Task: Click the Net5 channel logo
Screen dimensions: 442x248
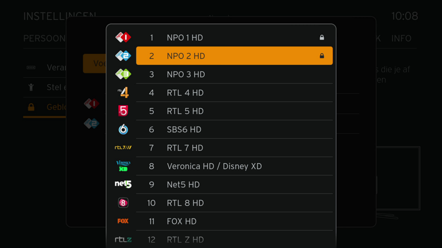Action: coord(123,184)
